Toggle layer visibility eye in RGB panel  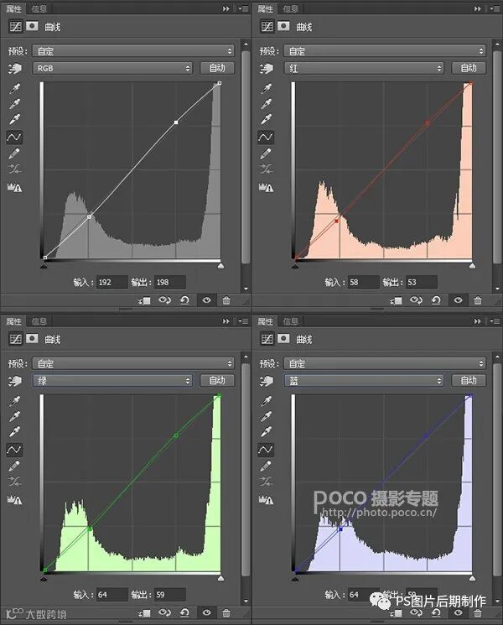click(207, 300)
